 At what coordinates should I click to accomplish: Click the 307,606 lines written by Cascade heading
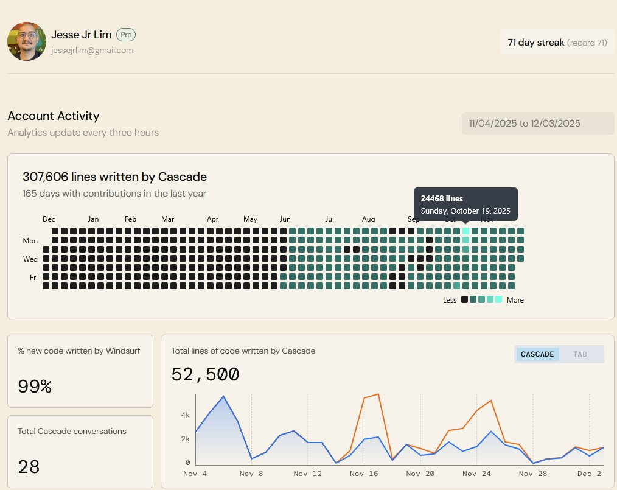click(x=114, y=177)
